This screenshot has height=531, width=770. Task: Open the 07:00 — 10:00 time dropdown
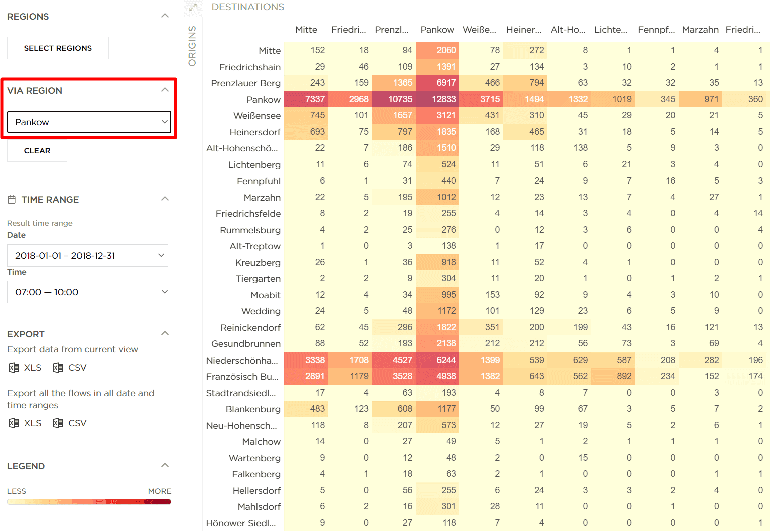point(89,292)
